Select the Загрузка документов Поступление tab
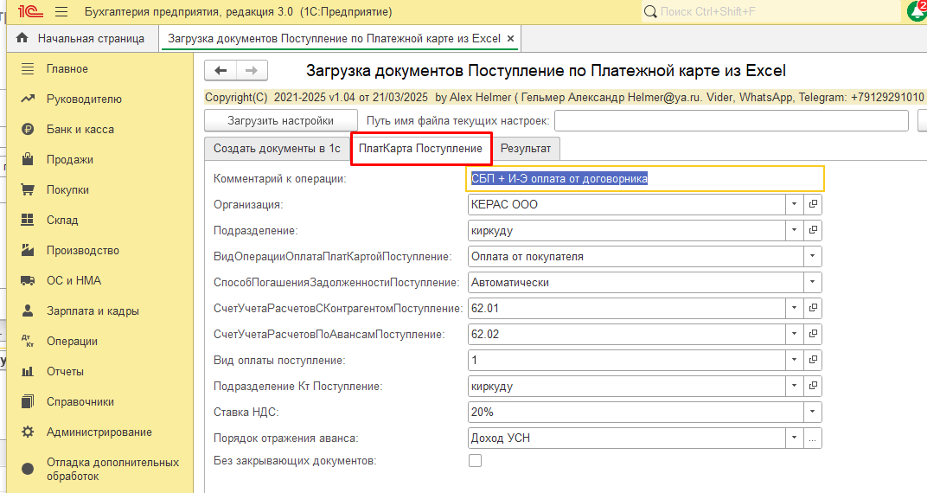927x493 pixels. (x=334, y=38)
